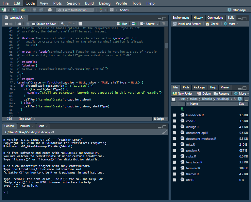Click the re-run previous code icon
The image size is (251, 202).
[x=133, y=24]
